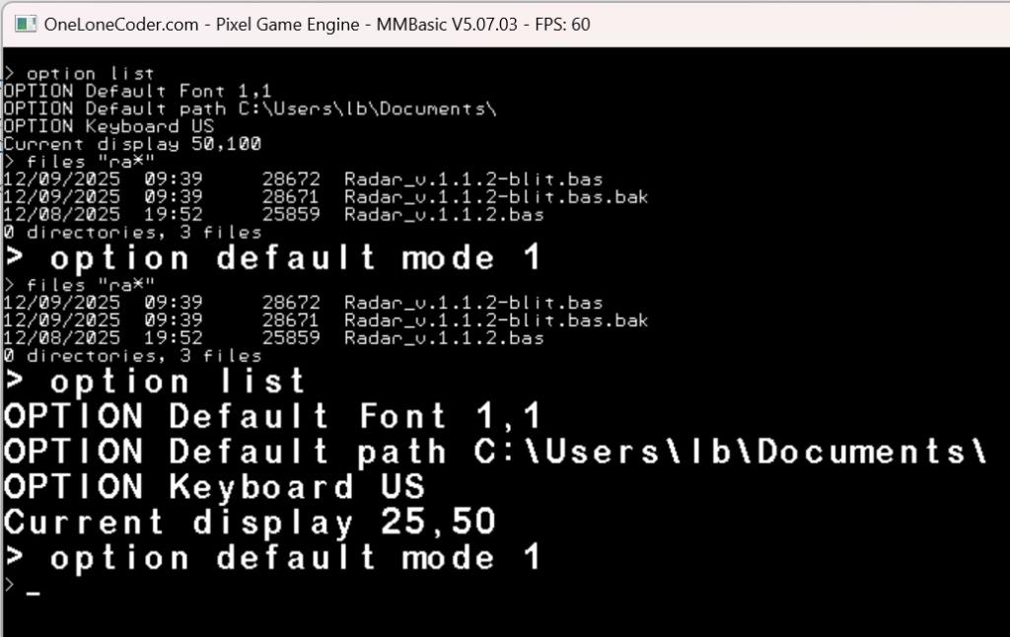Click "MMBasic V5.07.03" in the title bar

(x=447, y=24)
